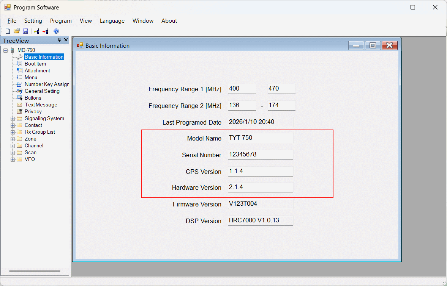
Task: Click the New file toolbar icon
Action: coord(8,31)
